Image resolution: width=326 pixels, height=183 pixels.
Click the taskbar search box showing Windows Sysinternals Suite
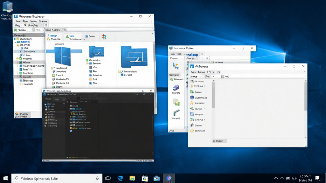pyautogui.click(x=57, y=178)
